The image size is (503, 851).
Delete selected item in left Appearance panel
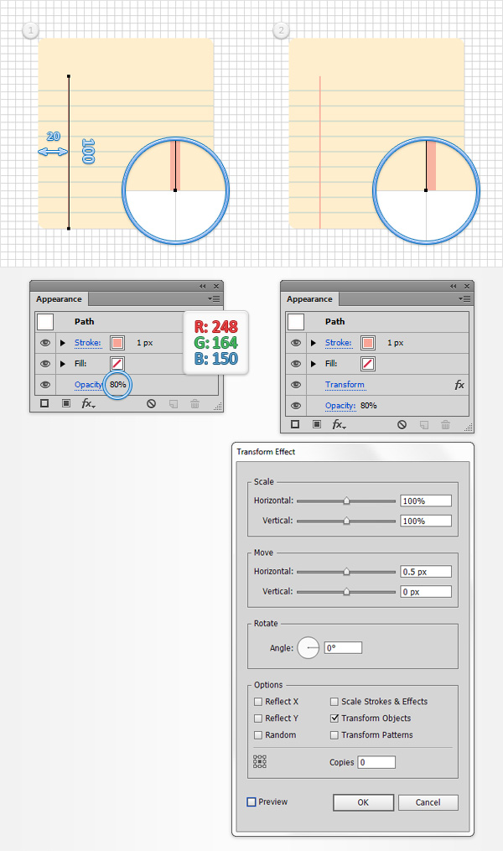point(194,403)
